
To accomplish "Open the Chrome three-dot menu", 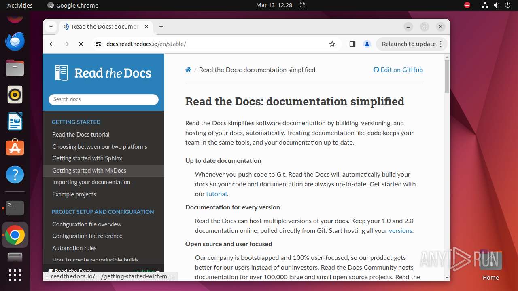I will click(441, 44).
